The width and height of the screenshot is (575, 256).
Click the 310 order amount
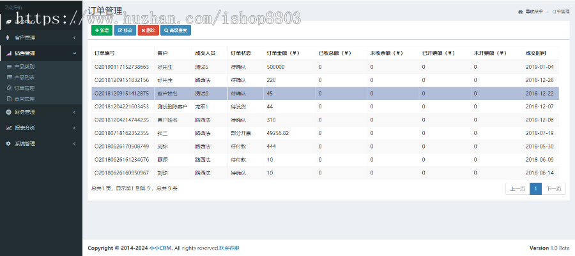(x=271, y=120)
